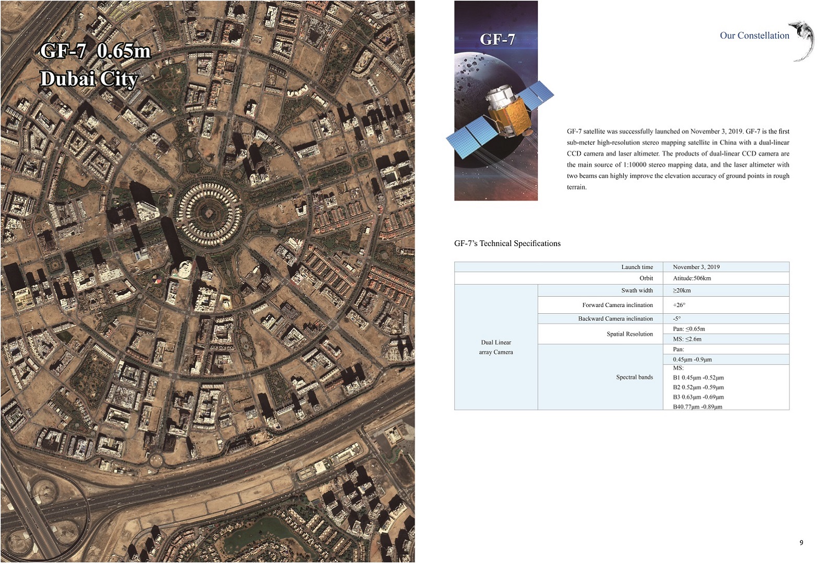Select the "November 3, 2019" table value

tap(696, 267)
